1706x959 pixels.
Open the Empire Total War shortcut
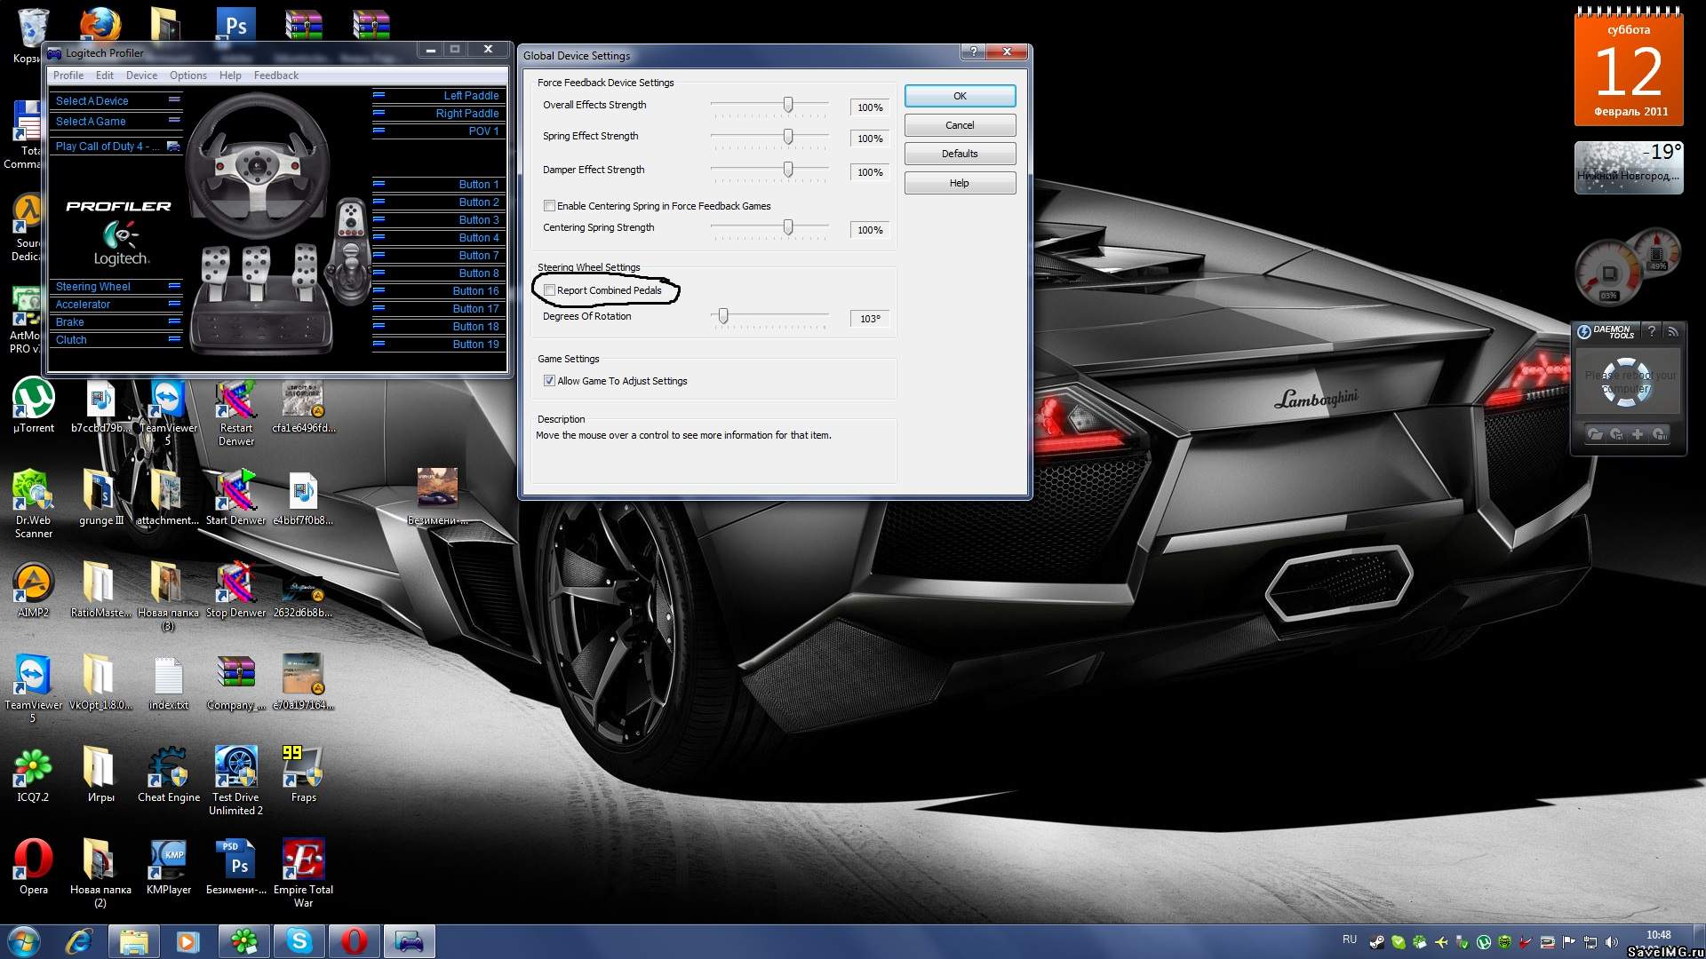303,873
